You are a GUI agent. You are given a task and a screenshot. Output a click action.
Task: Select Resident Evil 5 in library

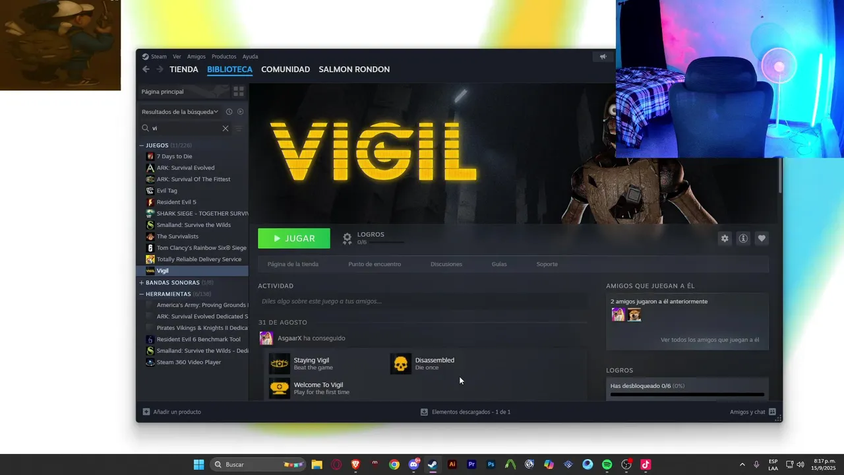[x=176, y=202]
